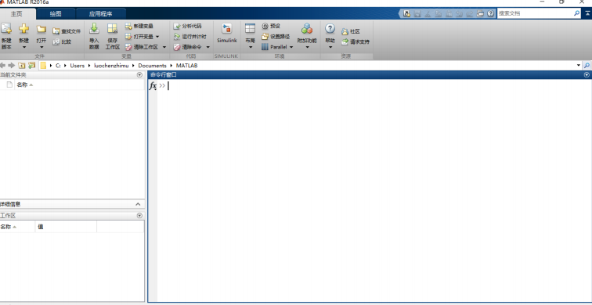The width and height of the screenshot is (592, 305).
Task: Open the Add-Ons (附加功能) icon
Action: coord(307,29)
